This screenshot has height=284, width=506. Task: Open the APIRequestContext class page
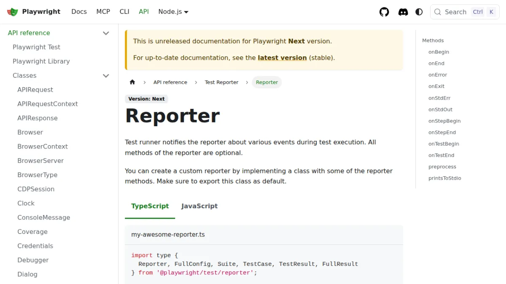[x=48, y=104]
